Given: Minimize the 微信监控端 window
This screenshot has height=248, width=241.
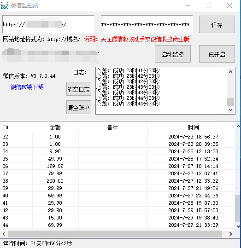Looking at the screenshot, I should point(188,6).
